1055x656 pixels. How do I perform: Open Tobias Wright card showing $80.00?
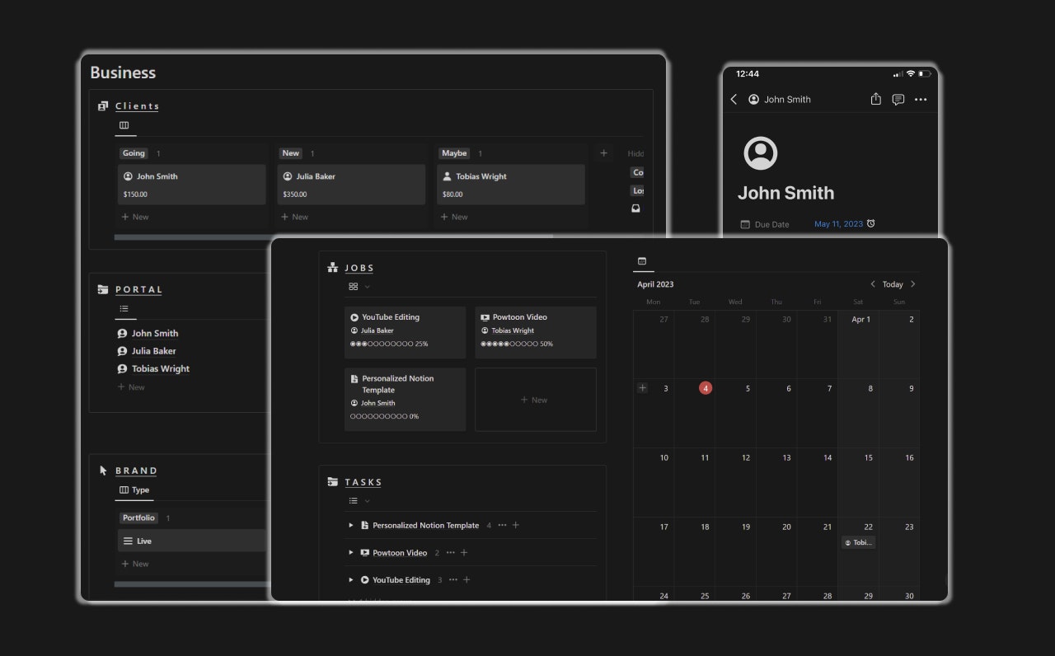coord(511,185)
